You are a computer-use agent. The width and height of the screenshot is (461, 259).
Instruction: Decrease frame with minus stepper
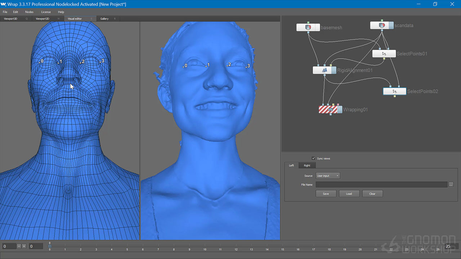(x=19, y=246)
